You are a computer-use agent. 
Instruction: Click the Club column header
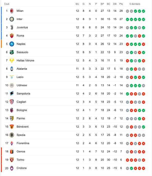pyautogui.click(x=7, y=4)
